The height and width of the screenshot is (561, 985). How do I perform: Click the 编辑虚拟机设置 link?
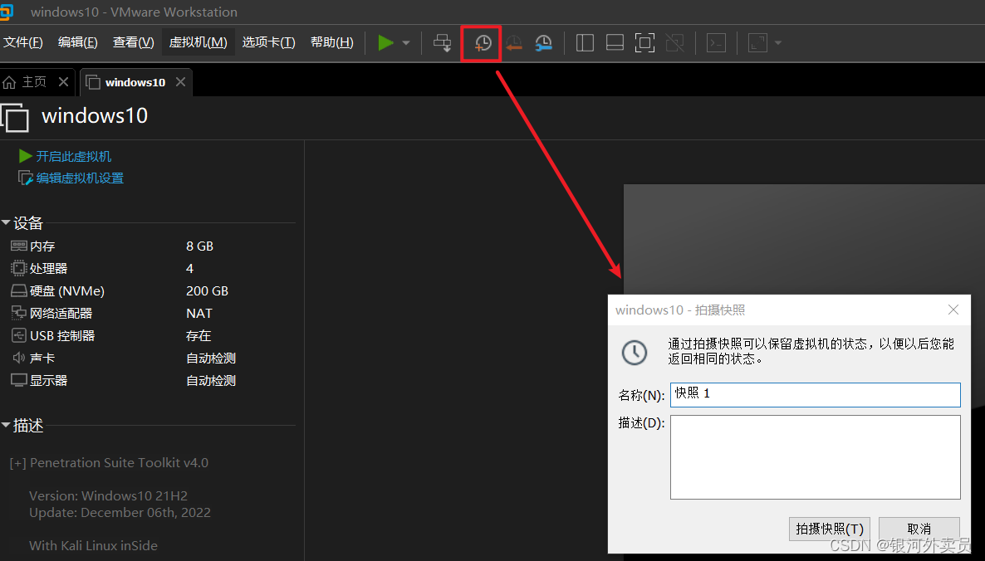[80, 178]
